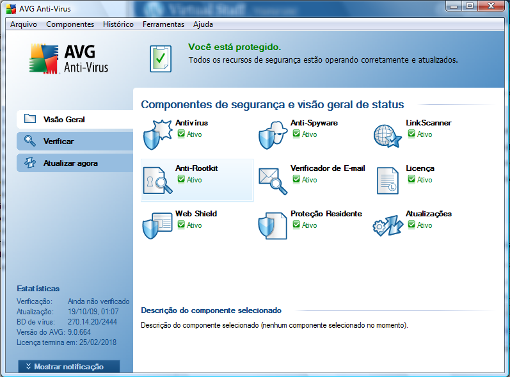Click the Atualizações Ativo green check
Viewport: 510px width, 377px height.
point(411,225)
